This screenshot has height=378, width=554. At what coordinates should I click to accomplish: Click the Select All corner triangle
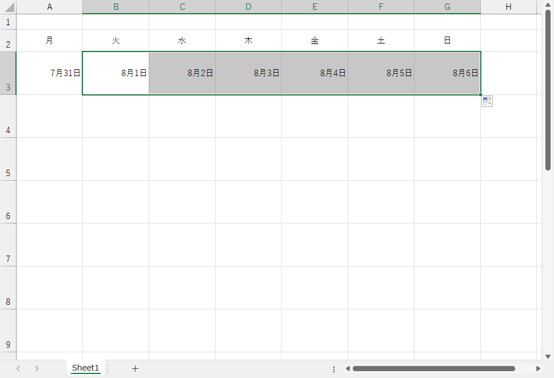[x=9, y=7]
